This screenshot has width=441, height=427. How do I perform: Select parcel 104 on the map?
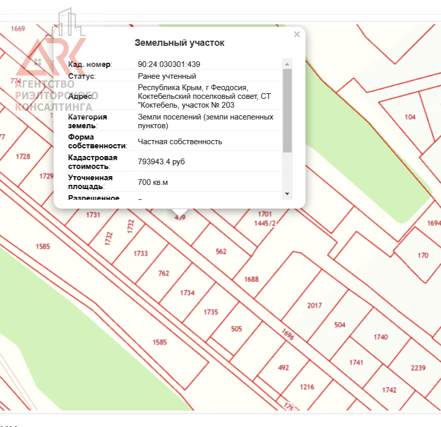[410, 117]
